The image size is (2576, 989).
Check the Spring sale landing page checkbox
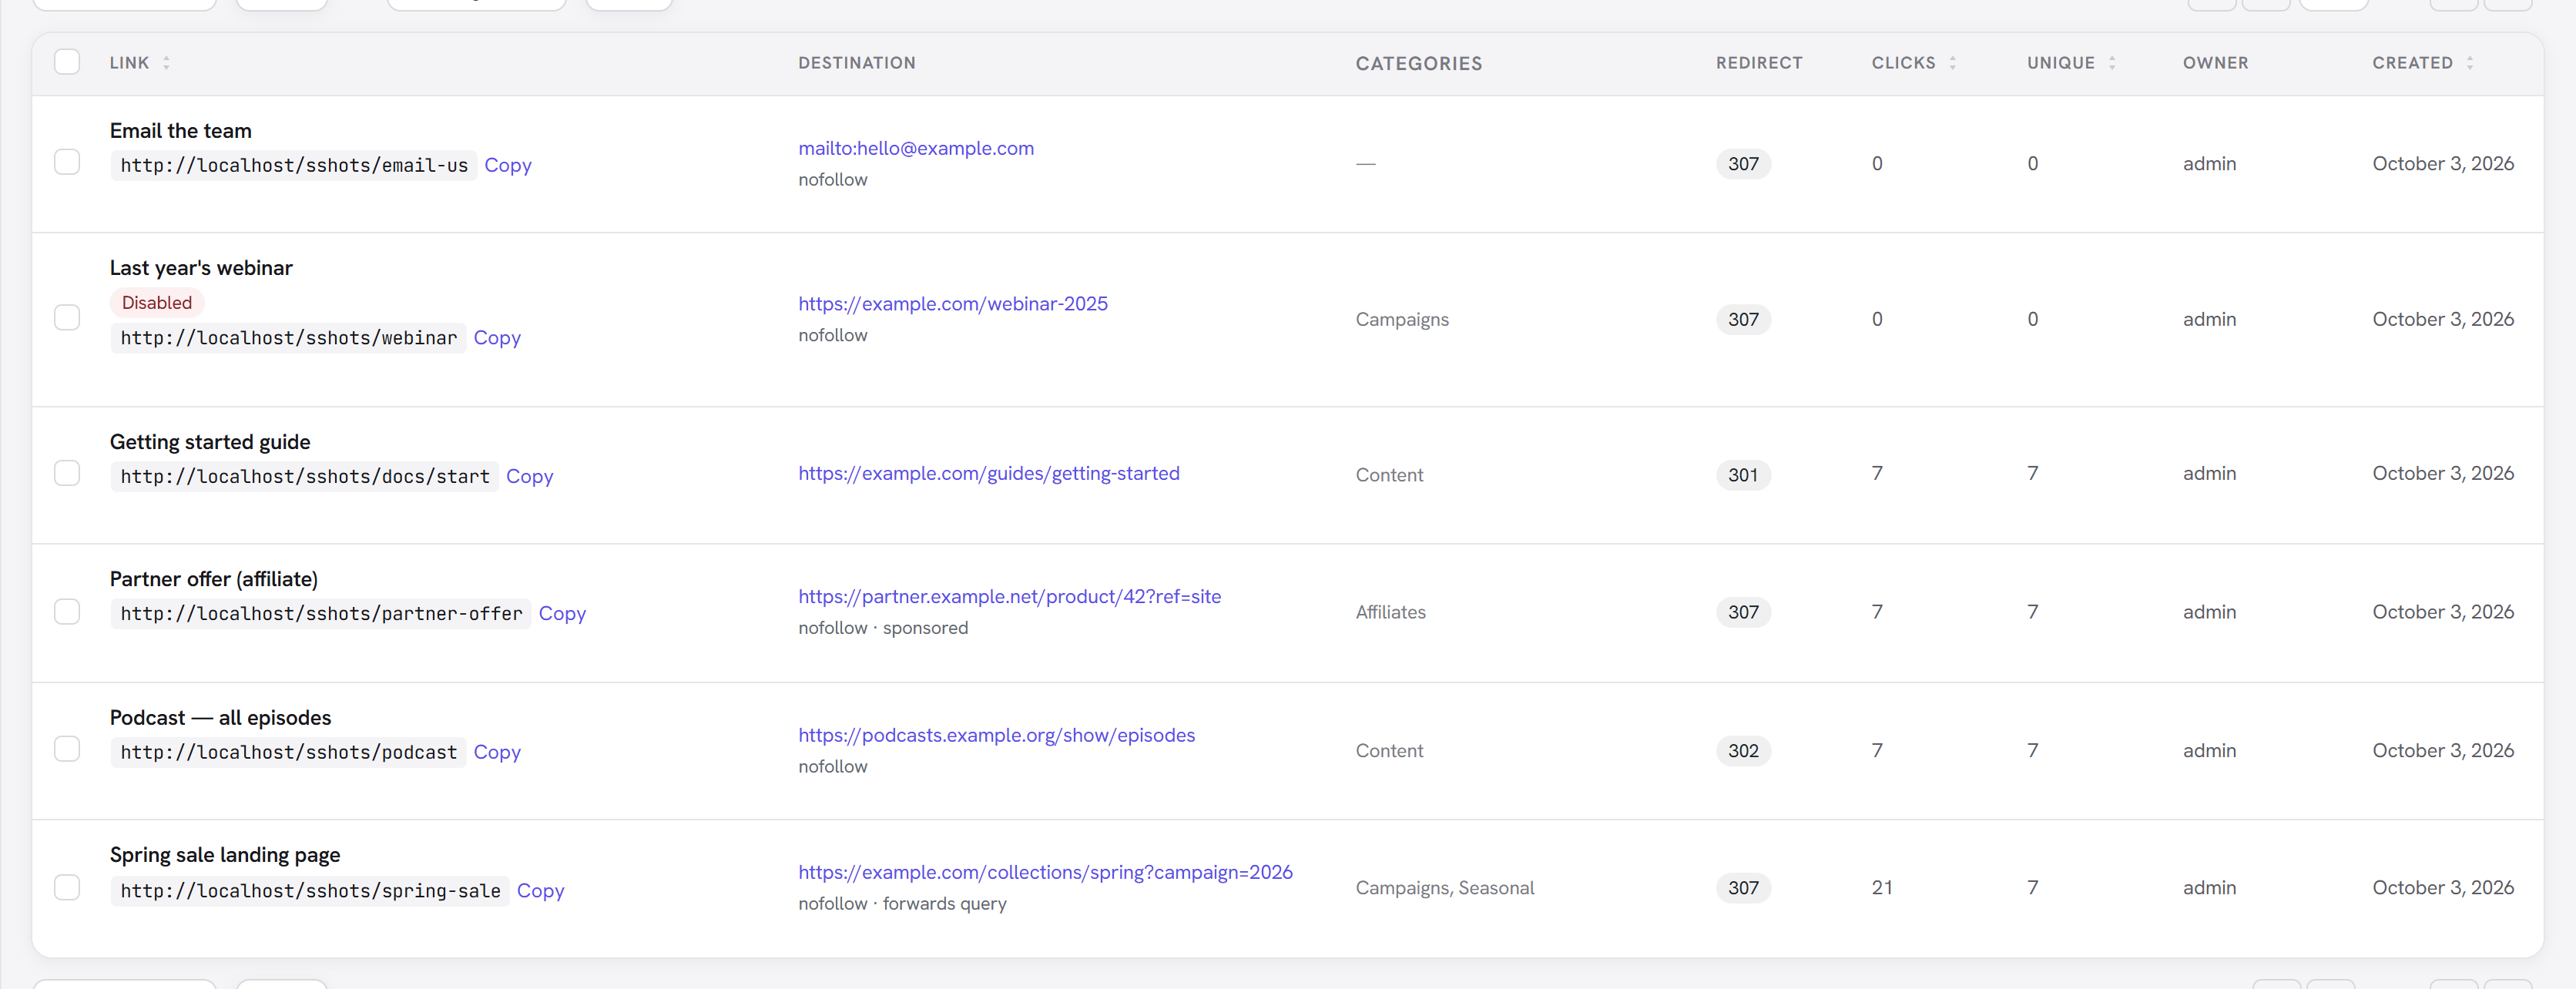[67, 888]
